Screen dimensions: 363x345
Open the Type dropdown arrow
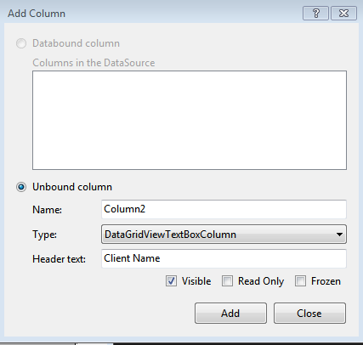(x=339, y=235)
